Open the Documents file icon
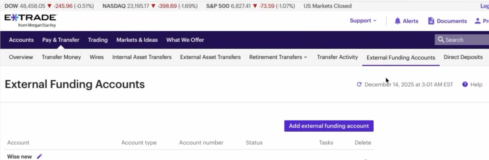Image resolution: width=489 pixels, height=160 pixels. point(431,21)
